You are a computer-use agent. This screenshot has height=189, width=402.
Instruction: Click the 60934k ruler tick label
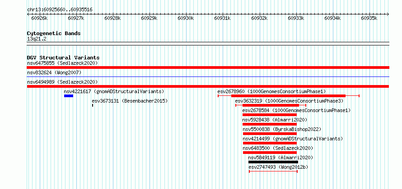tap(333, 18)
